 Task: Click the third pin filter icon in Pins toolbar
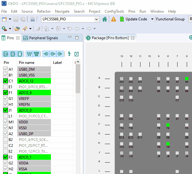tap(19, 54)
